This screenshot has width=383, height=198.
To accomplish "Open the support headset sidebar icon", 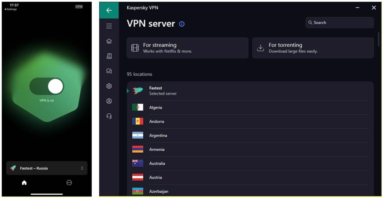I will point(109,116).
